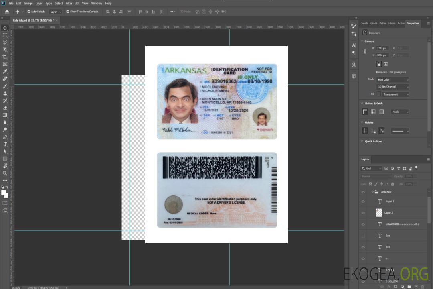The image size is (433, 289).
Task: Open the Filter menu
Action: click(69, 3)
